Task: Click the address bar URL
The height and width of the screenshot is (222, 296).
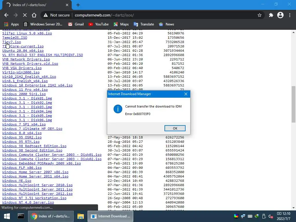Action: pos(104,15)
